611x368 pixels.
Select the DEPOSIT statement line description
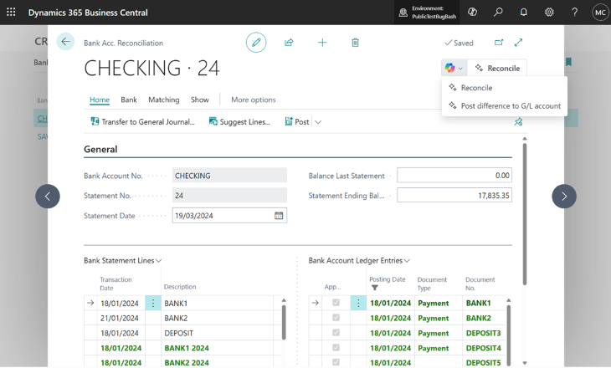point(178,333)
